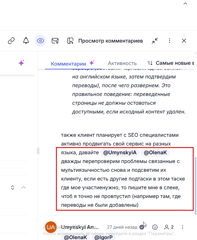
Task: Open the three-dot menu on Umynskyi's comment
Action: [x=182, y=227]
